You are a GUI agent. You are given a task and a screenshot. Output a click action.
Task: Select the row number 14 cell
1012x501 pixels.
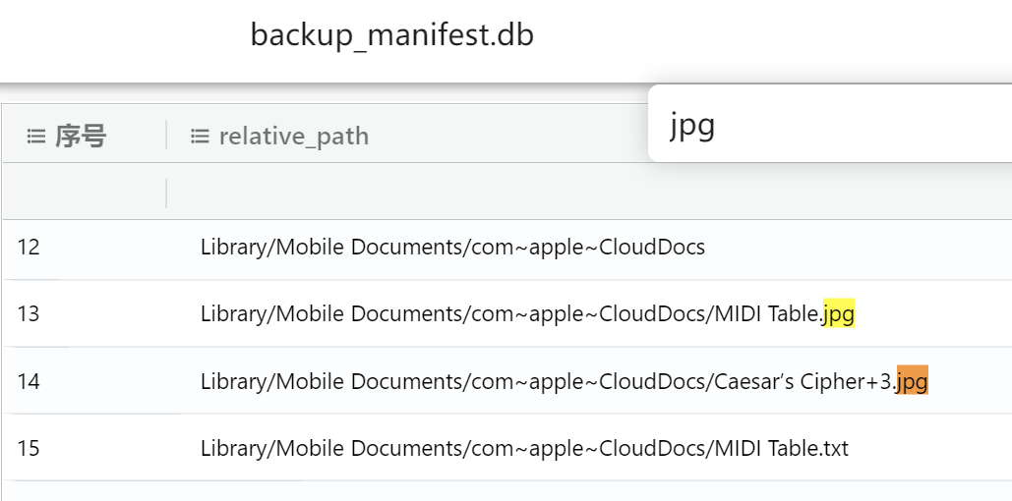(x=29, y=381)
